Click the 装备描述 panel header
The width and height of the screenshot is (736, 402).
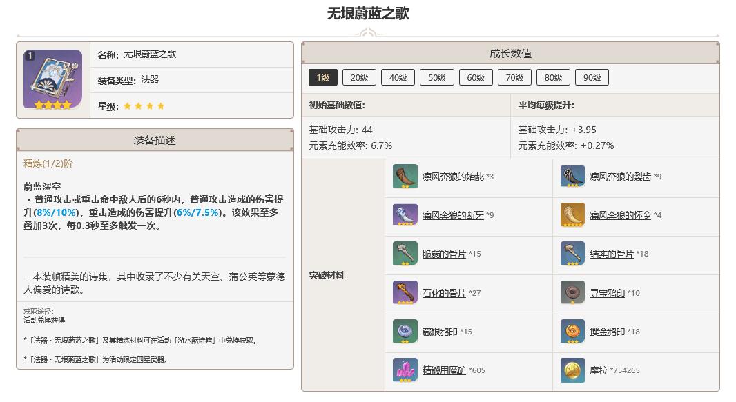pos(155,140)
